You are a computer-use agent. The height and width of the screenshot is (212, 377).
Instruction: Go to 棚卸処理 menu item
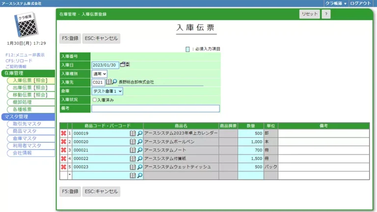(30, 102)
